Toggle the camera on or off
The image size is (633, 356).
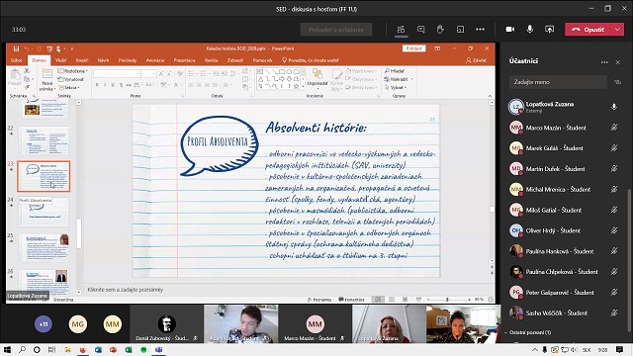(x=510, y=30)
